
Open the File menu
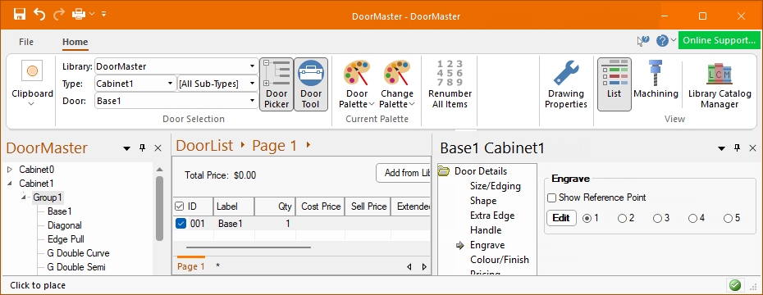pos(26,42)
